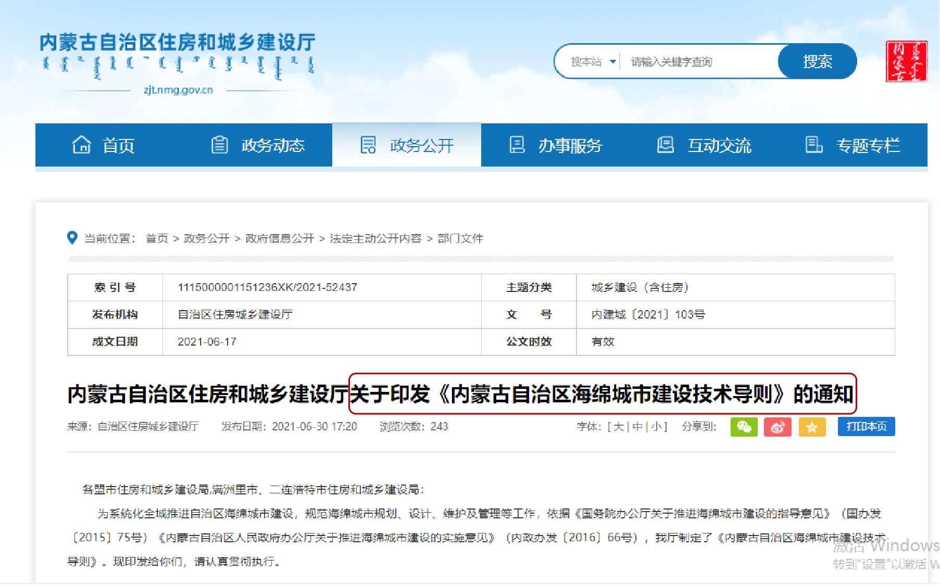Set font size to 中 (medium)

[637, 427]
